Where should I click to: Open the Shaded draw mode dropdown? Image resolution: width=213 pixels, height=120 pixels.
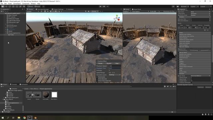(x=33, y=11)
